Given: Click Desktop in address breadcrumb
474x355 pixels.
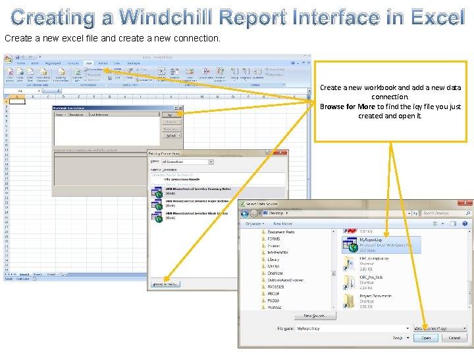Looking at the screenshot, I should tap(276, 213).
